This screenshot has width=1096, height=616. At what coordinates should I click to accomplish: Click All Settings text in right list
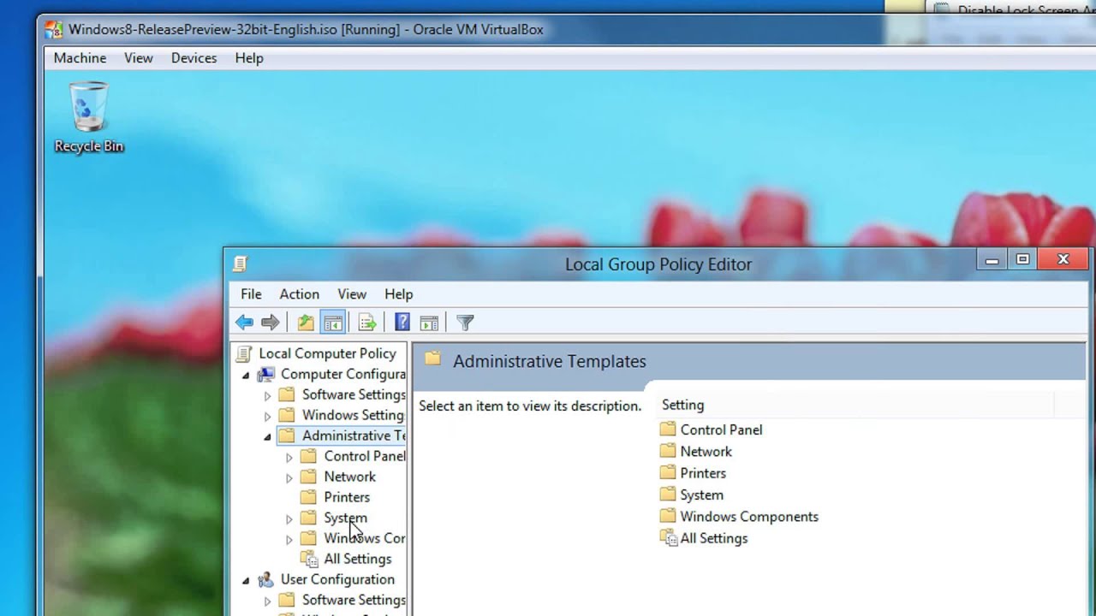713,538
